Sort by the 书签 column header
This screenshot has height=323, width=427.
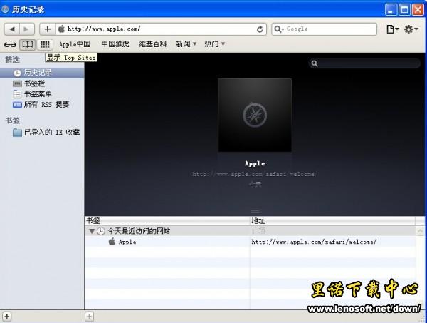167,221
